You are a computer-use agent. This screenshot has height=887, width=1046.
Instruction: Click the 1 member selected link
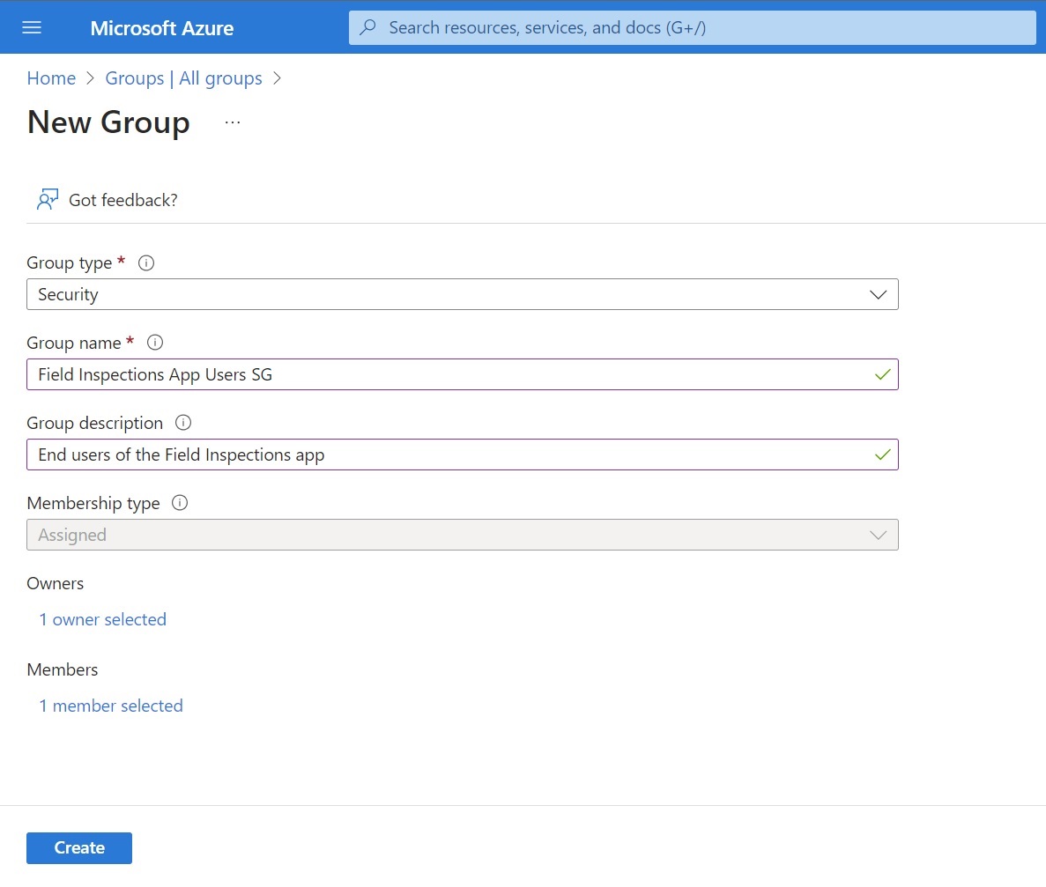110,706
